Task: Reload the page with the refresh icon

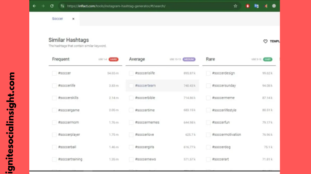Action: [52, 6]
